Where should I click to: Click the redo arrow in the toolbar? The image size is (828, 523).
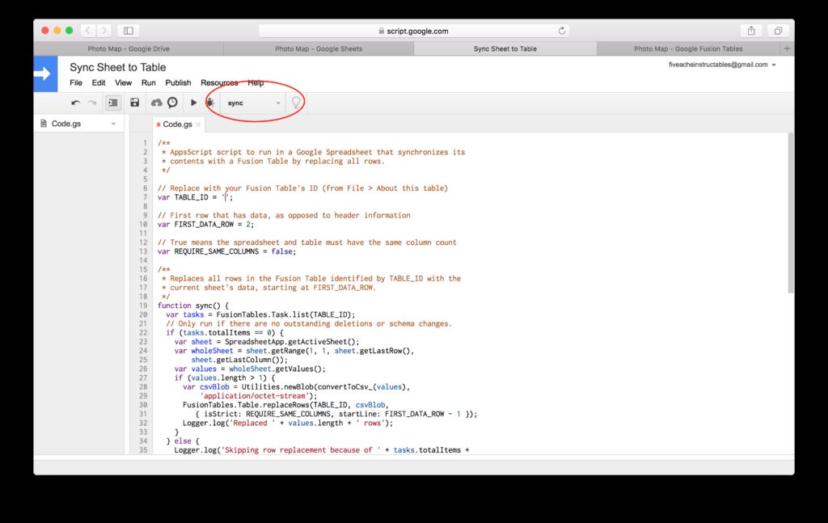92,103
